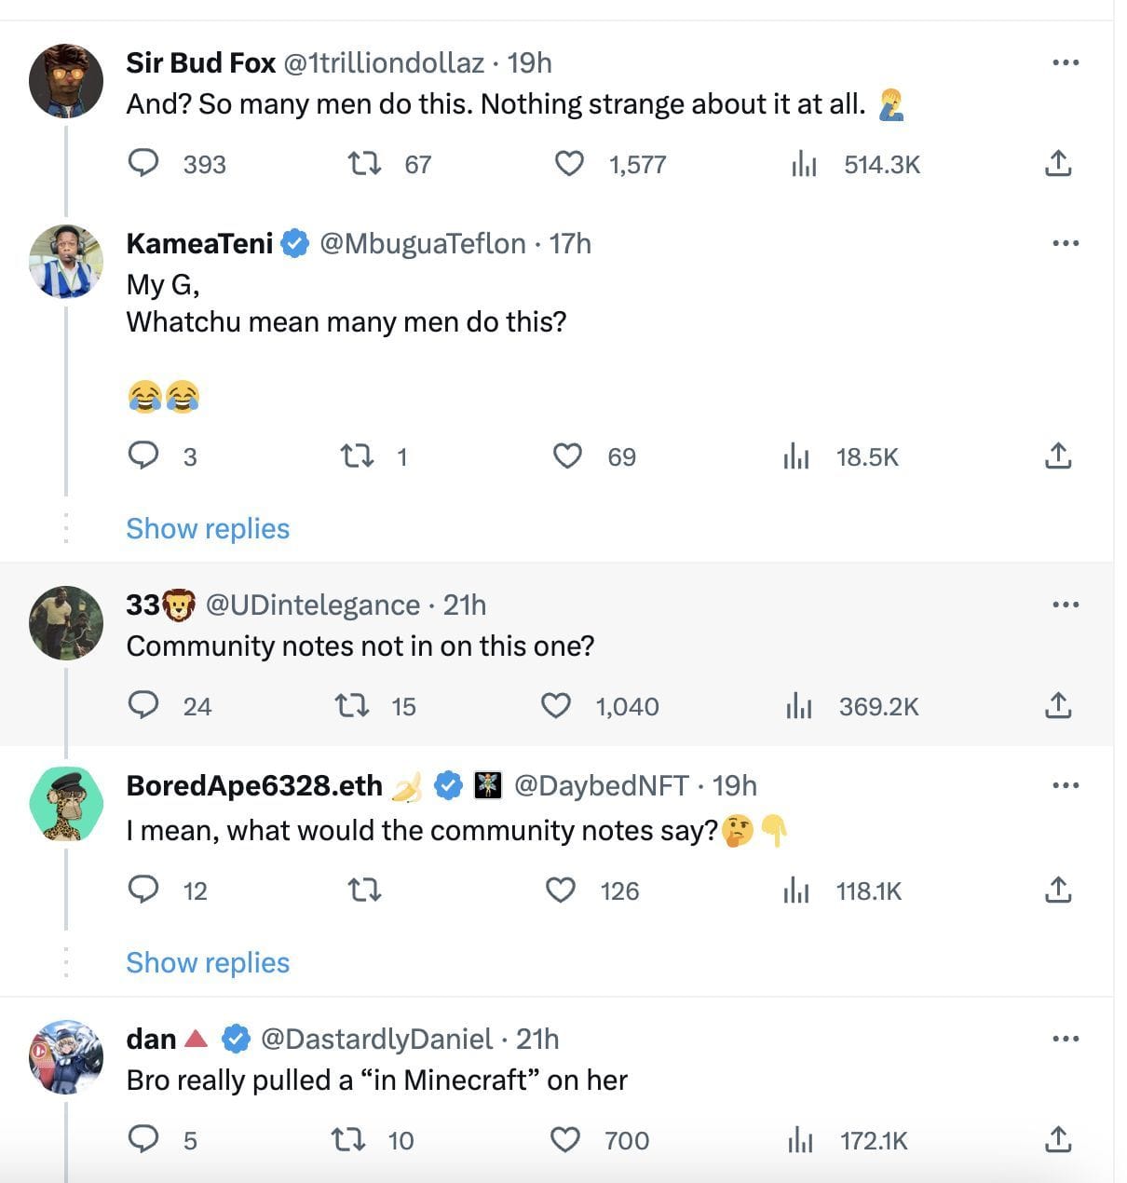Reply to dan's Minecraft tweet

pyautogui.click(x=143, y=1139)
